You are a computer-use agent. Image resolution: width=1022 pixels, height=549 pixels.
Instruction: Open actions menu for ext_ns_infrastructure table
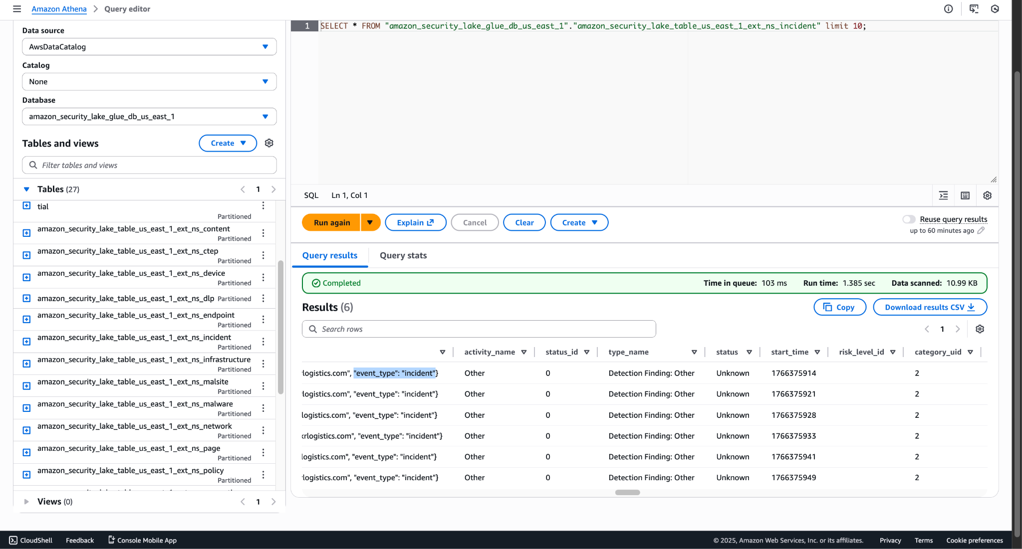coord(263,364)
